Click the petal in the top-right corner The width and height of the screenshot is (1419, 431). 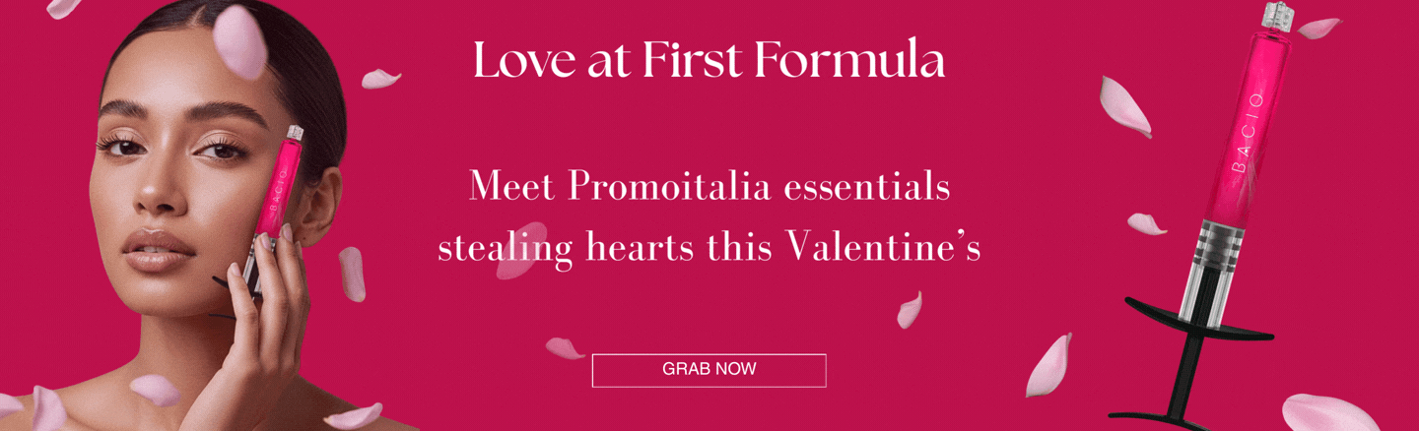pyautogui.click(x=1318, y=28)
